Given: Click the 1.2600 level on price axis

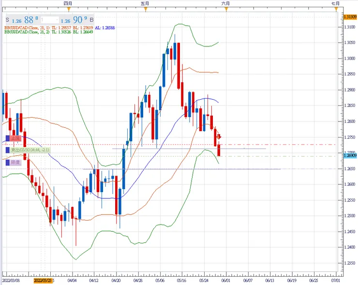Looking at the screenshot, I should [350, 184].
